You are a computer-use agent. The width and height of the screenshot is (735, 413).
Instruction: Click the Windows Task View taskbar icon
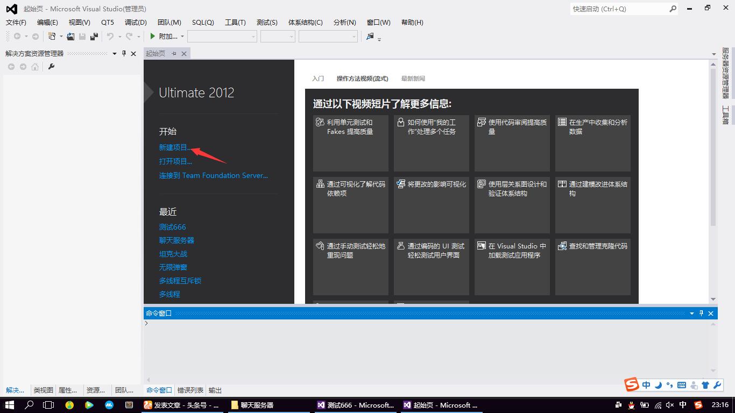click(48, 405)
